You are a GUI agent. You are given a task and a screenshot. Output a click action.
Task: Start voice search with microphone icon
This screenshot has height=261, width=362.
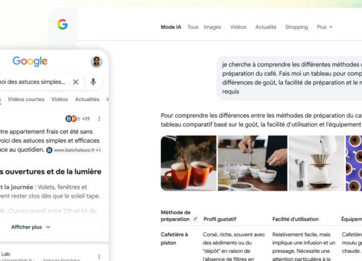click(93, 82)
